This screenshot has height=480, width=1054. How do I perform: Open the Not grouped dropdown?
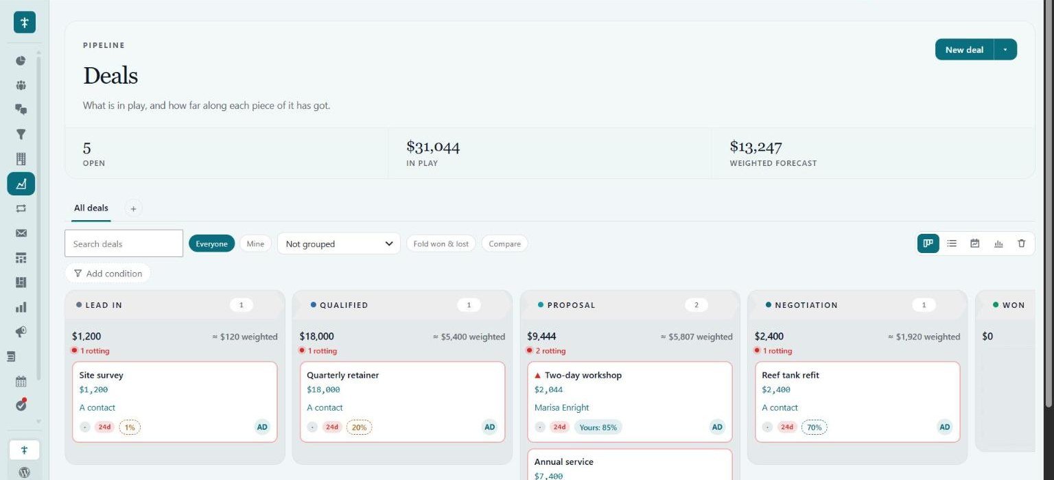[x=339, y=243]
